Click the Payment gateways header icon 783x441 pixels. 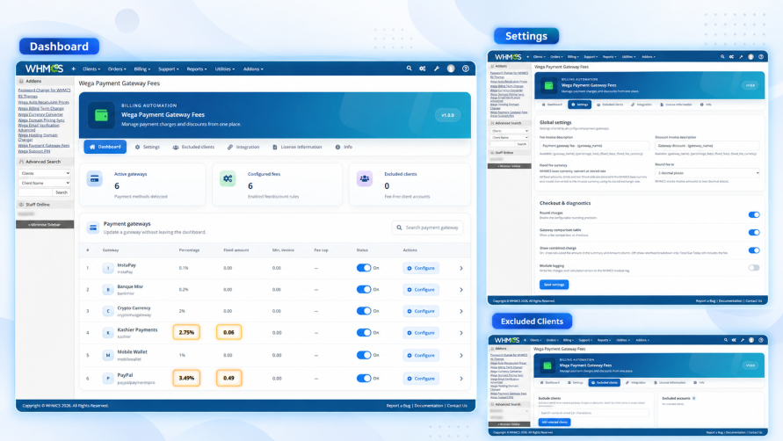[93, 228]
